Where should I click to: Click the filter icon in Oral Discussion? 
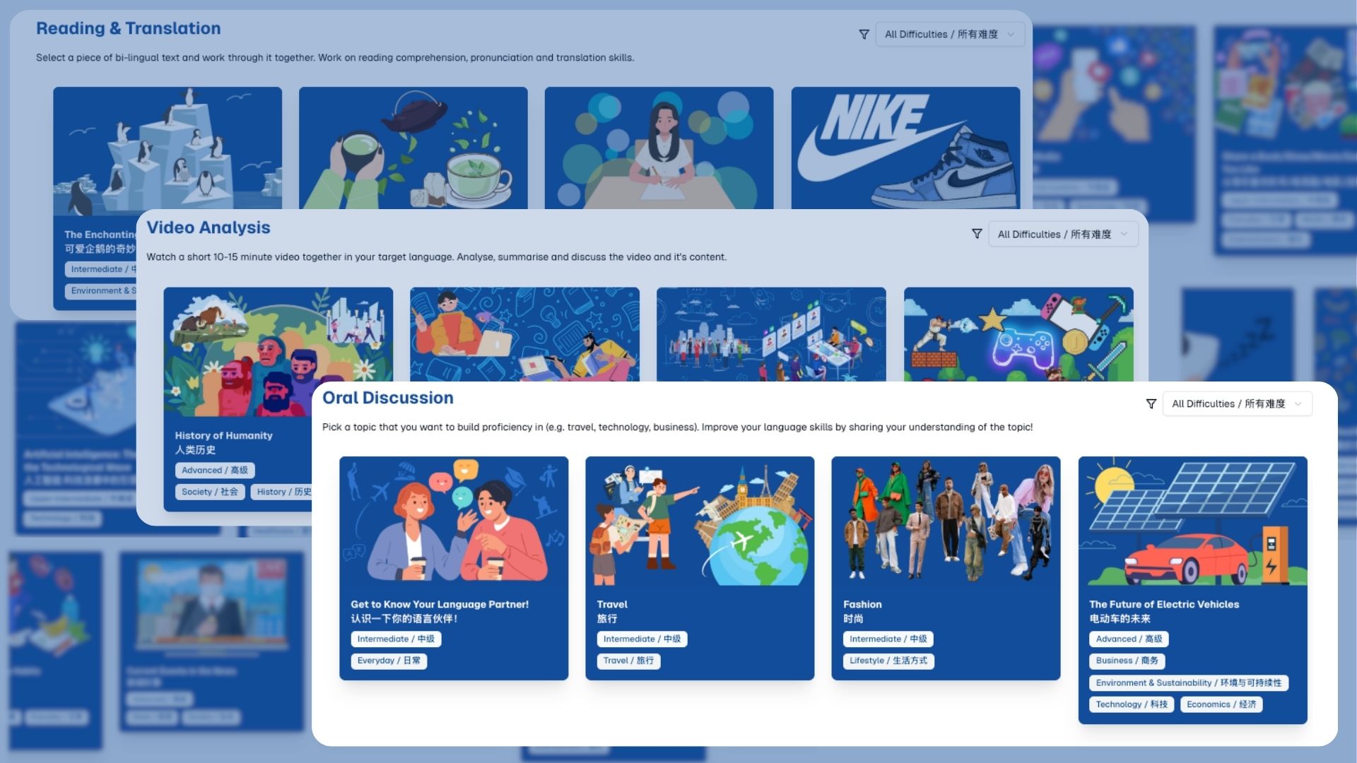click(1151, 404)
